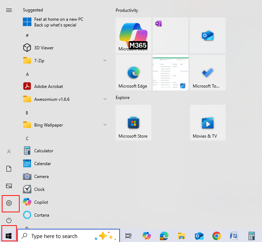This screenshot has width=262, height=242.
Task: Open Settings gear in Start sidebar
Action: 9,203
